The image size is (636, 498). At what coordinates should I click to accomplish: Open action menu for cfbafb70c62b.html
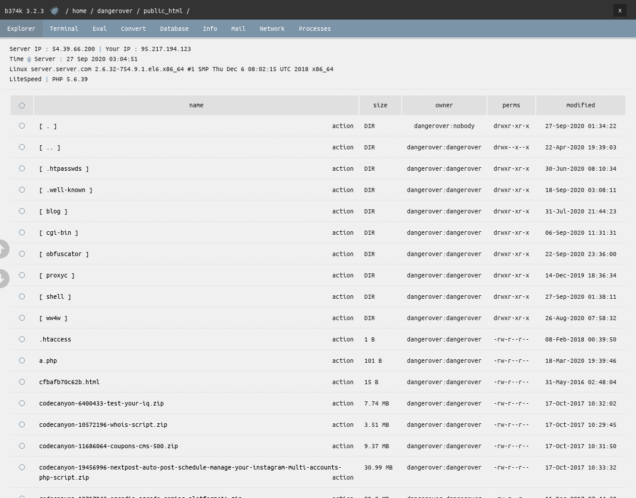(342, 382)
